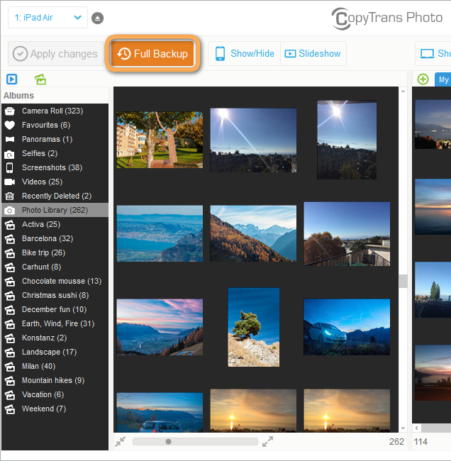Click the blue play icon above Albums
The image size is (451, 461).
(12, 79)
